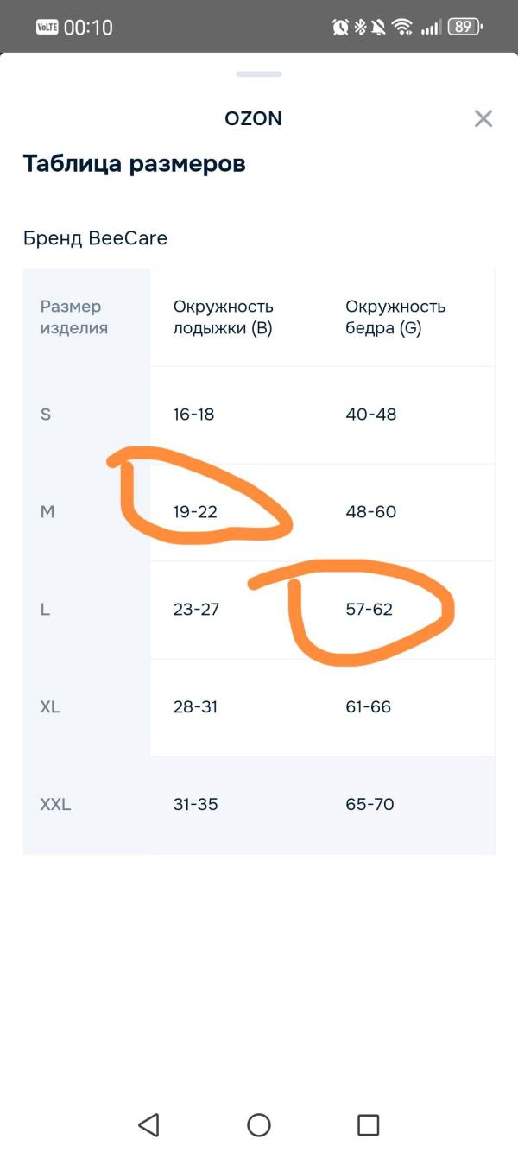Tap the Android home circle button
The width and height of the screenshot is (518, 1152).
tap(259, 1124)
